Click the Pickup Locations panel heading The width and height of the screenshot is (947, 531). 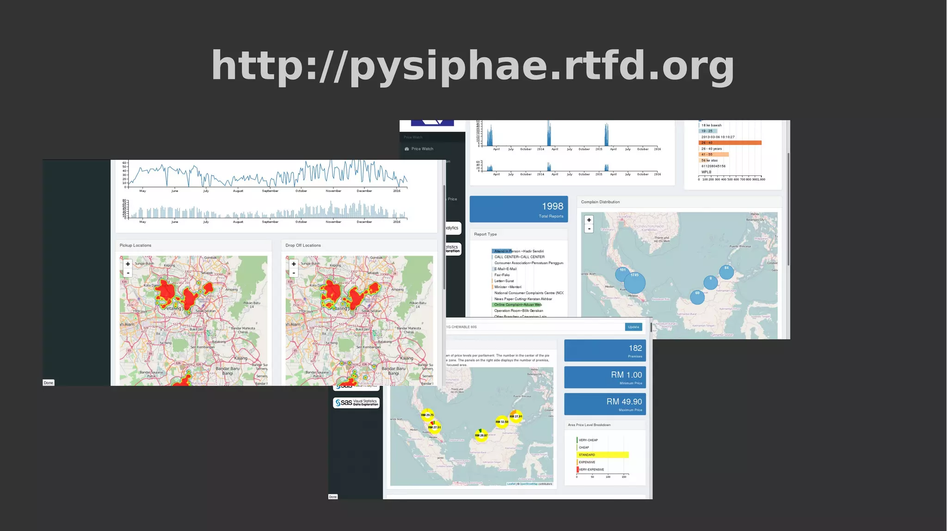(135, 245)
